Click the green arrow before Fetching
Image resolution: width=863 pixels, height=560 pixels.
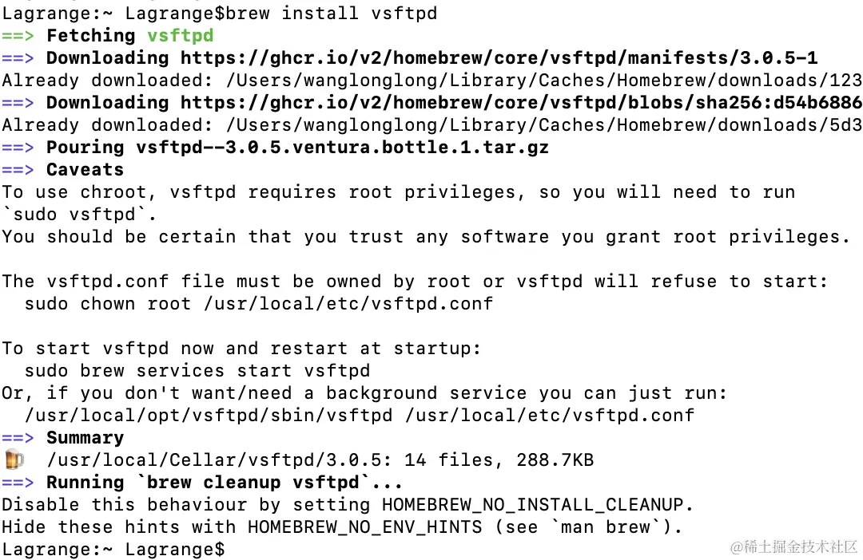coord(18,36)
